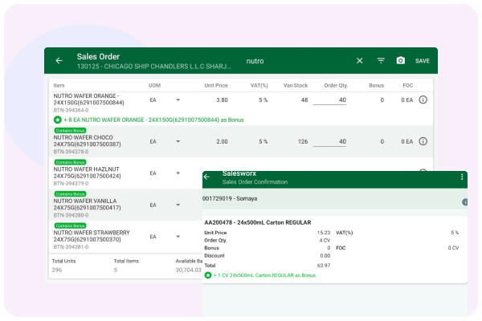Select the Nutro Wafer Vanilla item row
Screen dimensions: 482x321
click(x=96, y=207)
